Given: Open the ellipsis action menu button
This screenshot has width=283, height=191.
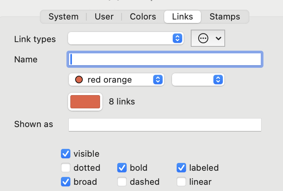Looking at the screenshot, I should point(208,38).
